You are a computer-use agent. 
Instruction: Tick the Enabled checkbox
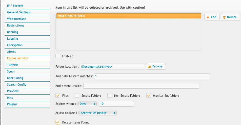tap(58, 56)
